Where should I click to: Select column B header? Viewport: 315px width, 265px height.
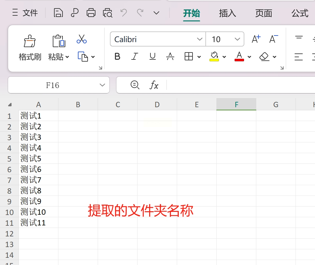(x=78, y=104)
